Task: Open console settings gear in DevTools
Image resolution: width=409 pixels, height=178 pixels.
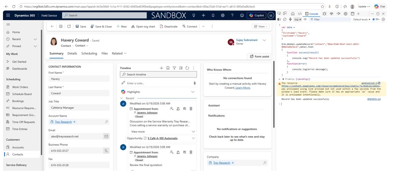Action: click(383, 19)
